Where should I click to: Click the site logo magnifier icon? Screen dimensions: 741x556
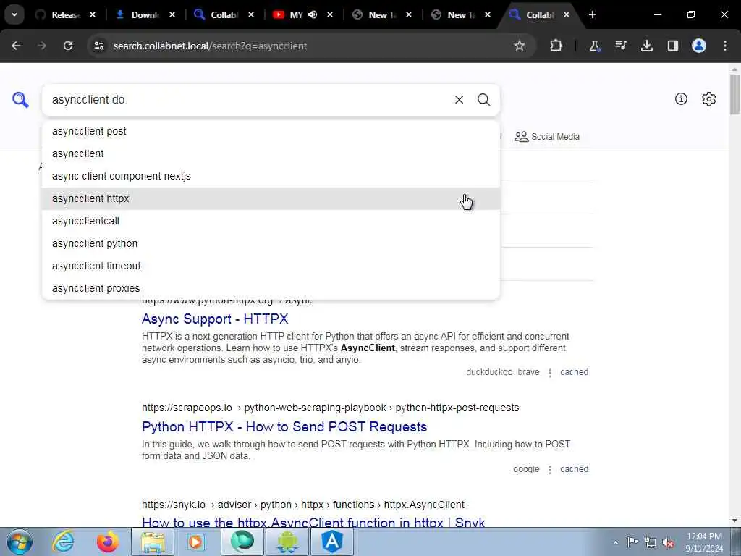[20, 100]
